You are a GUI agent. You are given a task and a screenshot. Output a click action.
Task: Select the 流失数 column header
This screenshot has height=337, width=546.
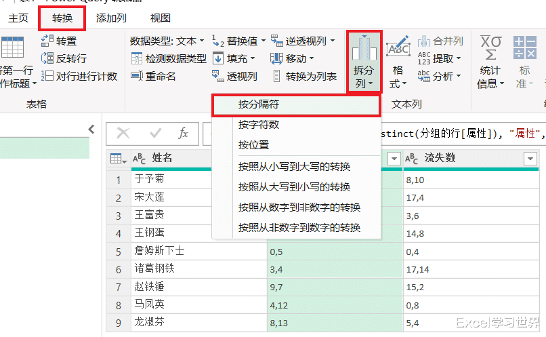pyautogui.click(x=471, y=159)
